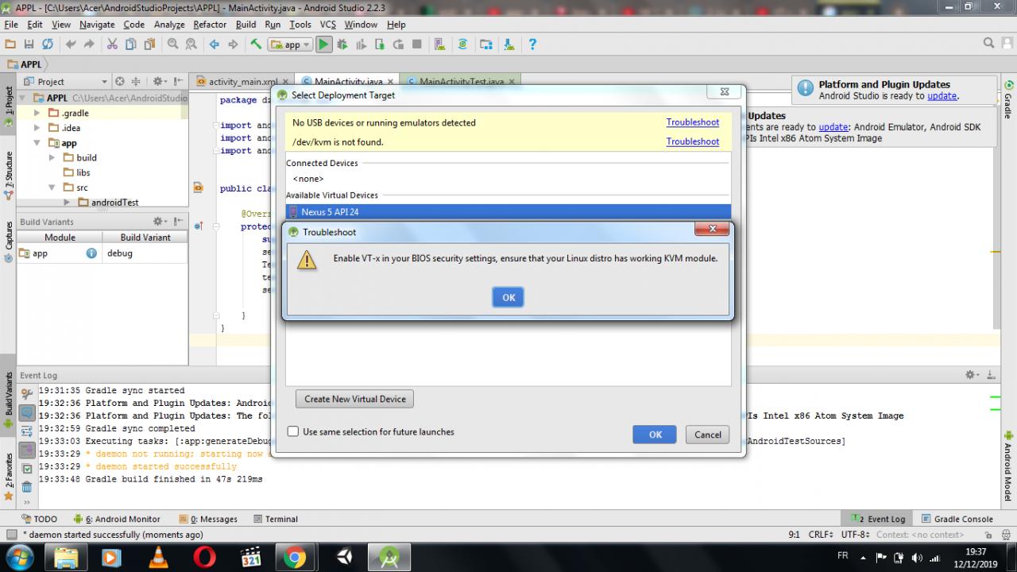The height and width of the screenshot is (572, 1017).
Task: Open the File menu
Action: pos(11,25)
